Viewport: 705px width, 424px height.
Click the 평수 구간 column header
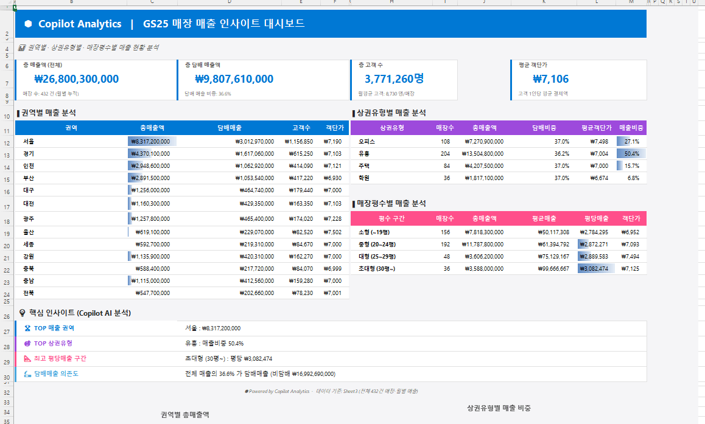[391, 219]
